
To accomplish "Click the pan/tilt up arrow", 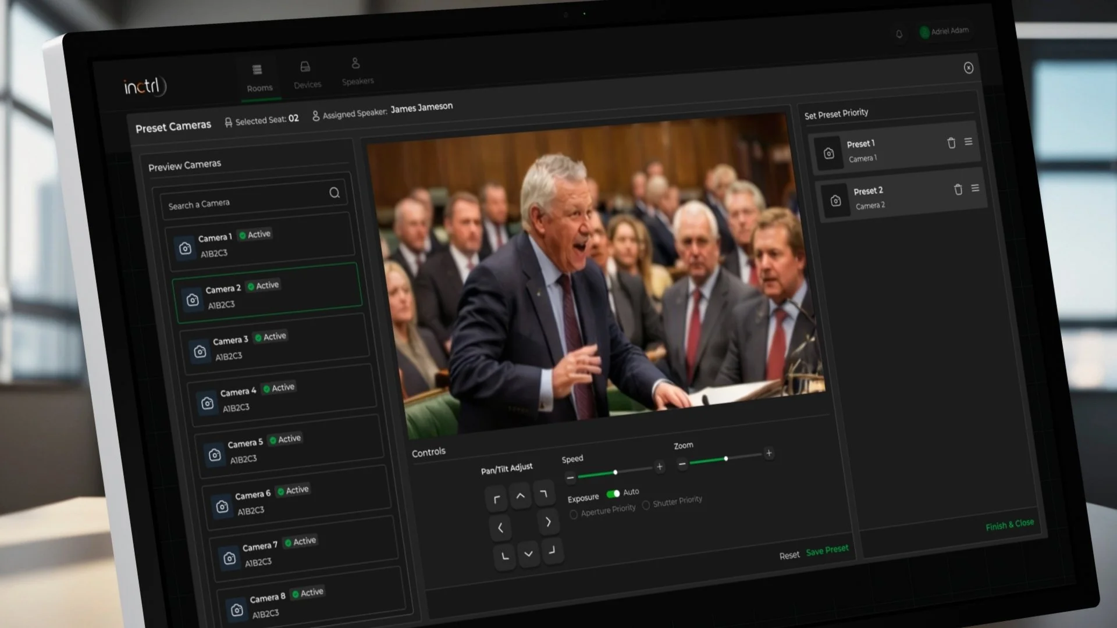I will pos(520,496).
